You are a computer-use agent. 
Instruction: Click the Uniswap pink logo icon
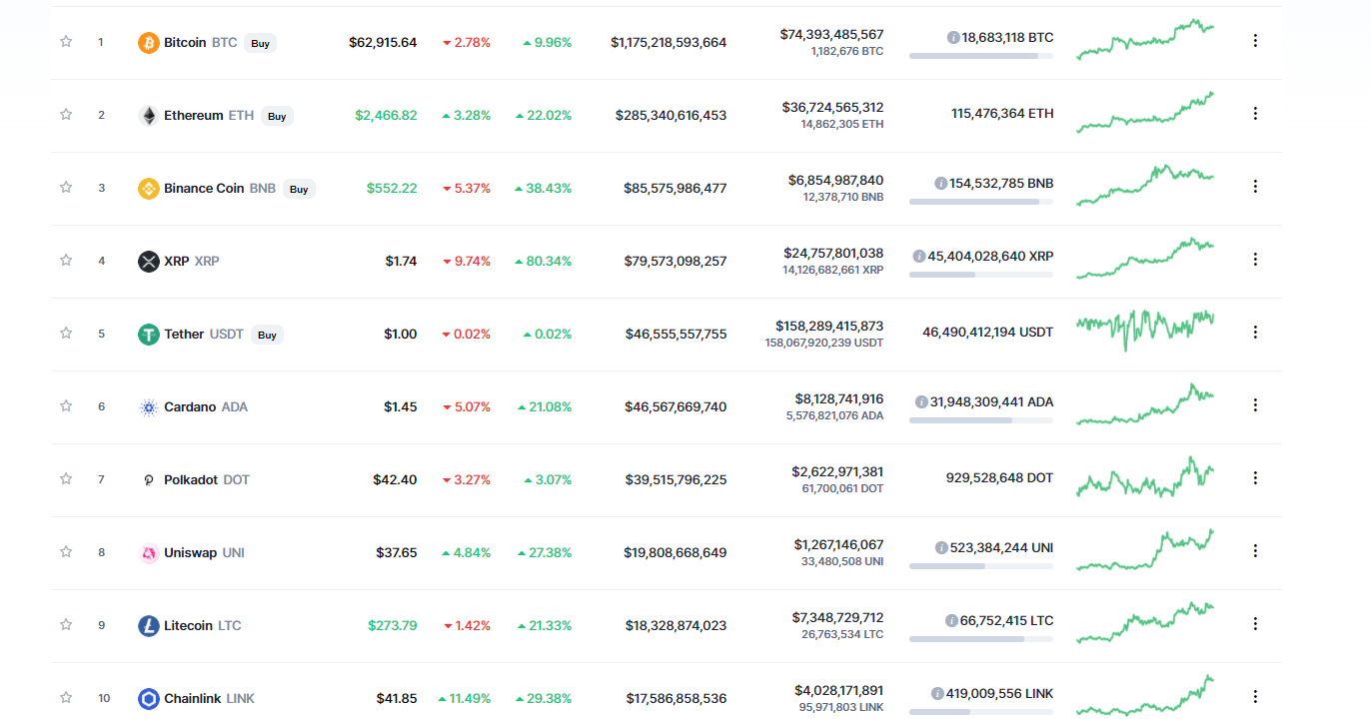[x=148, y=553]
